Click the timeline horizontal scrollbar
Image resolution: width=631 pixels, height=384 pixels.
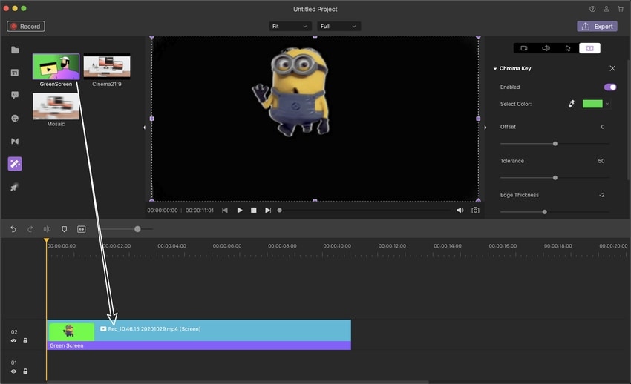(238, 382)
